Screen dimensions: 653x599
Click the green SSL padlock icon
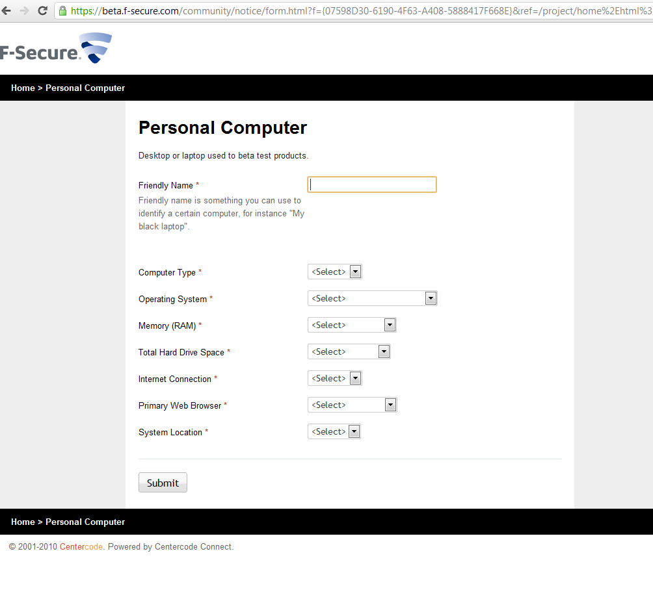(x=62, y=11)
